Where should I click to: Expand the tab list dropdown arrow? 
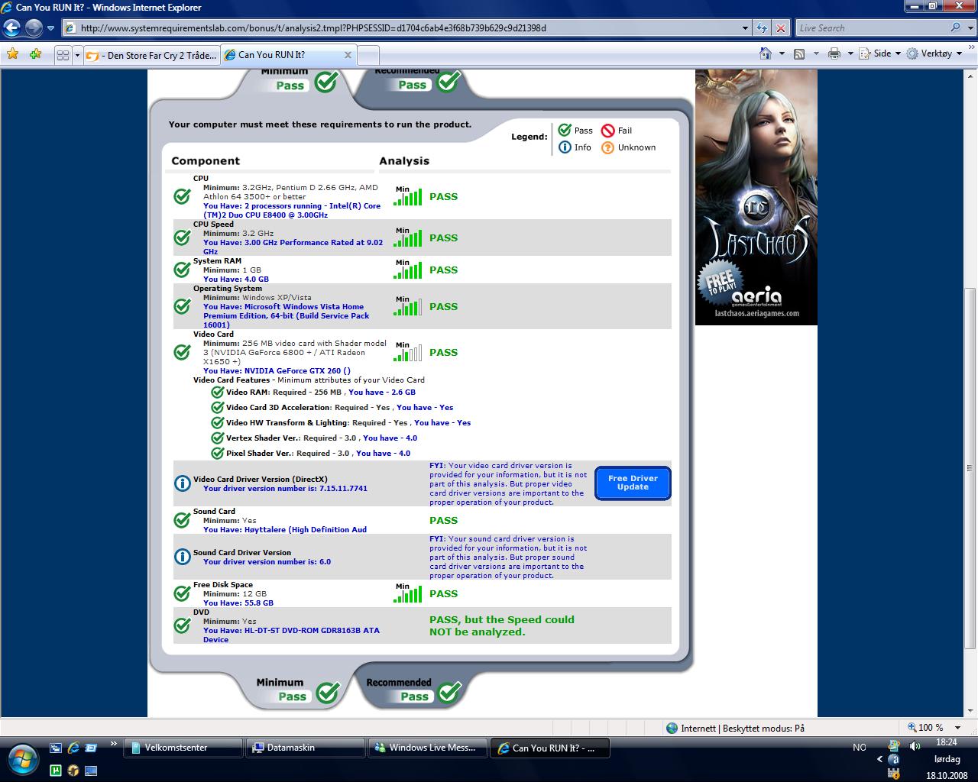[77, 55]
